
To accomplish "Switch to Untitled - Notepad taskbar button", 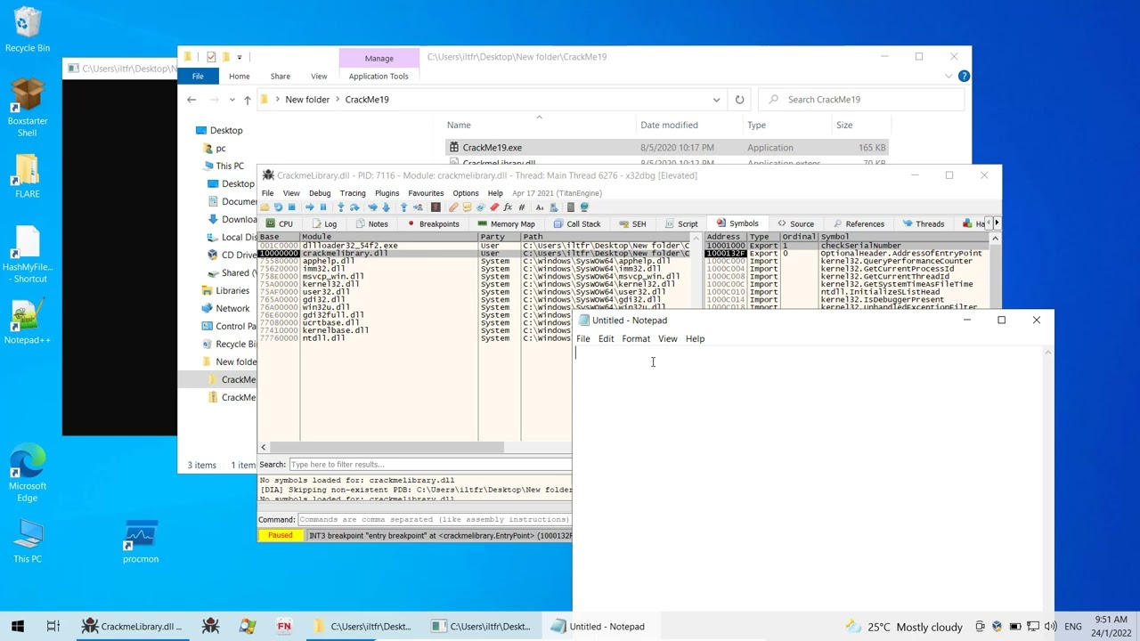I will click(600, 627).
